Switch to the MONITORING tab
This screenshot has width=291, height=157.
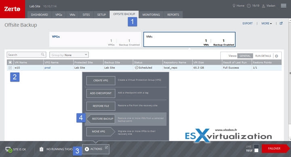pyautogui.click(x=151, y=15)
